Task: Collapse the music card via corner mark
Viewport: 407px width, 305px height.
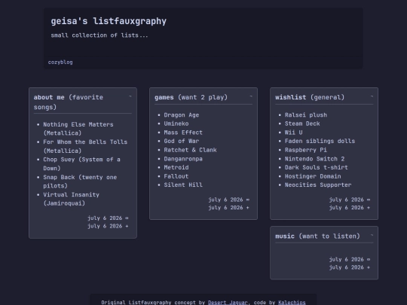Action: (372, 236)
